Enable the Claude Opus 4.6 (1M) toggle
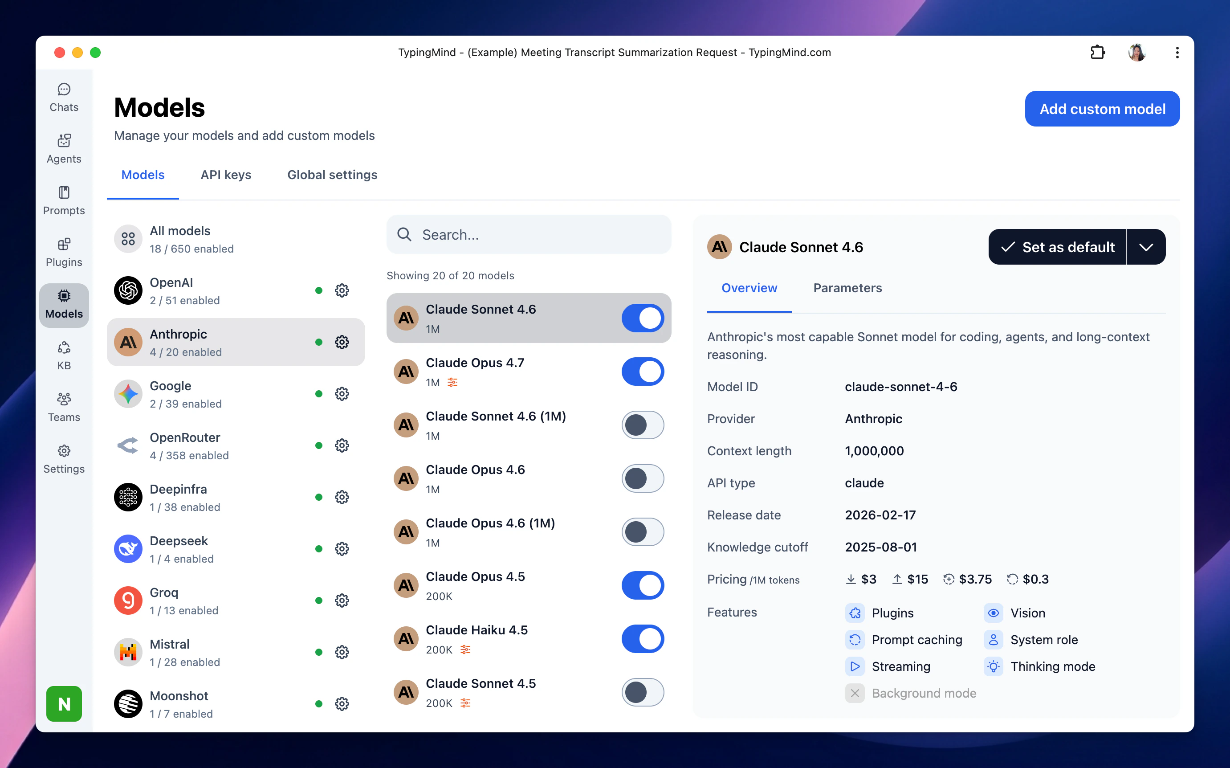Screen dimensions: 1230x768 (x=643, y=532)
